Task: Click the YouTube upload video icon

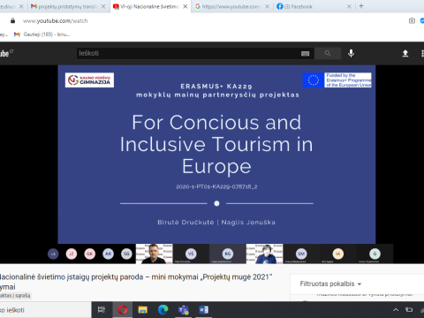Action: (405, 53)
